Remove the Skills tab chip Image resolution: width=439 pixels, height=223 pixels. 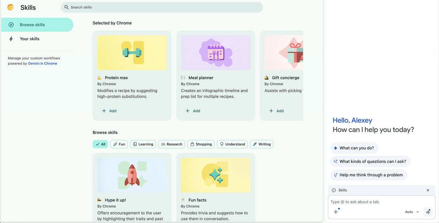pos(428,190)
